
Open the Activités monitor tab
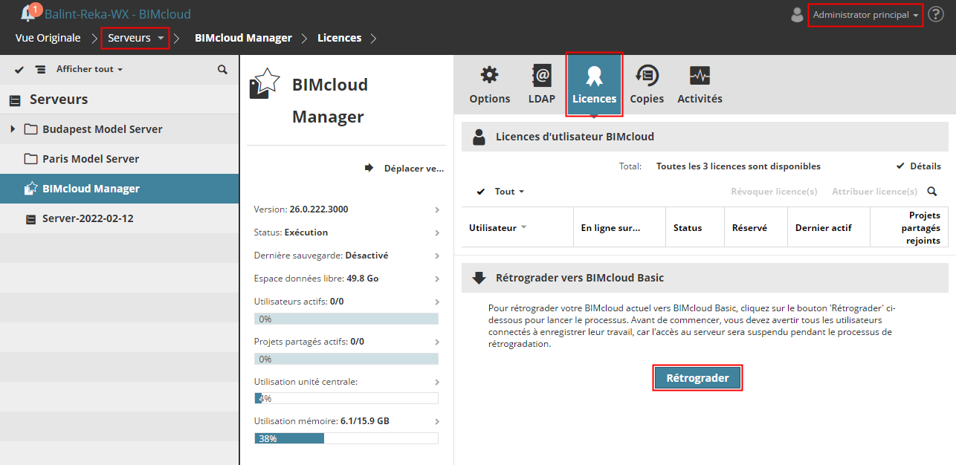point(700,85)
